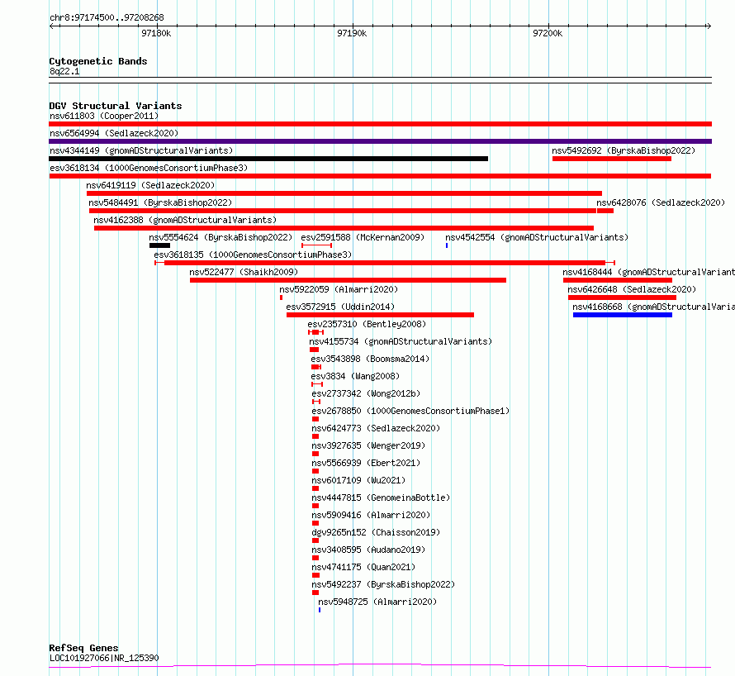Click the 97200k ruler tick label
The height and width of the screenshot is (676, 735).
(548, 33)
